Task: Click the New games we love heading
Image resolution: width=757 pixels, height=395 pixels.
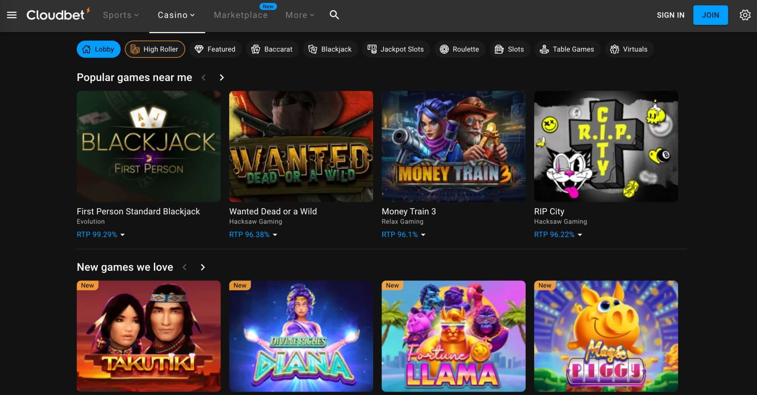Action: click(125, 267)
